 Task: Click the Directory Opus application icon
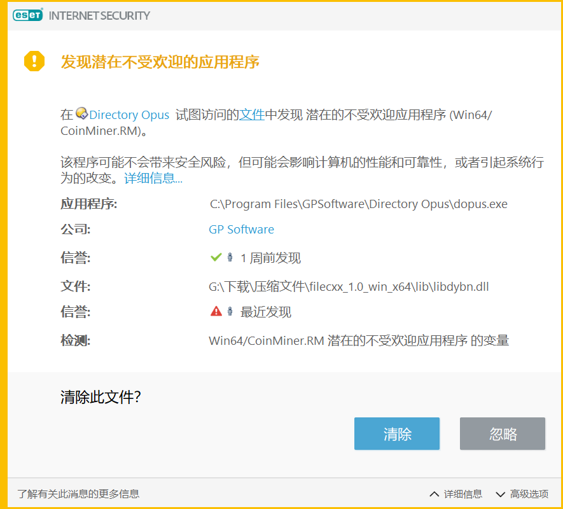pyautogui.click(x=81, y=114)
